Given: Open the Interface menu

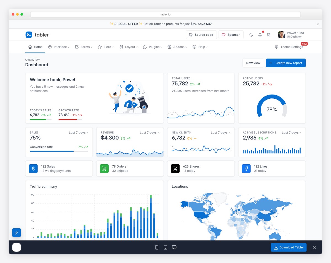Looking at the screenshot, I should 59,47.
